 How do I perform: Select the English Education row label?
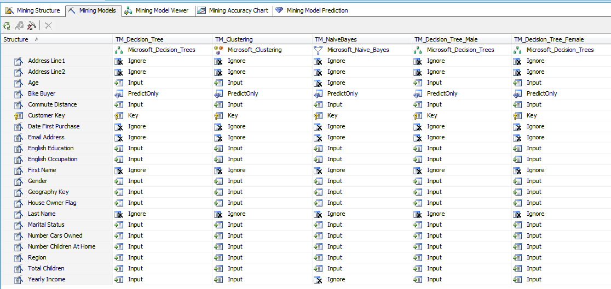[51, 148]
